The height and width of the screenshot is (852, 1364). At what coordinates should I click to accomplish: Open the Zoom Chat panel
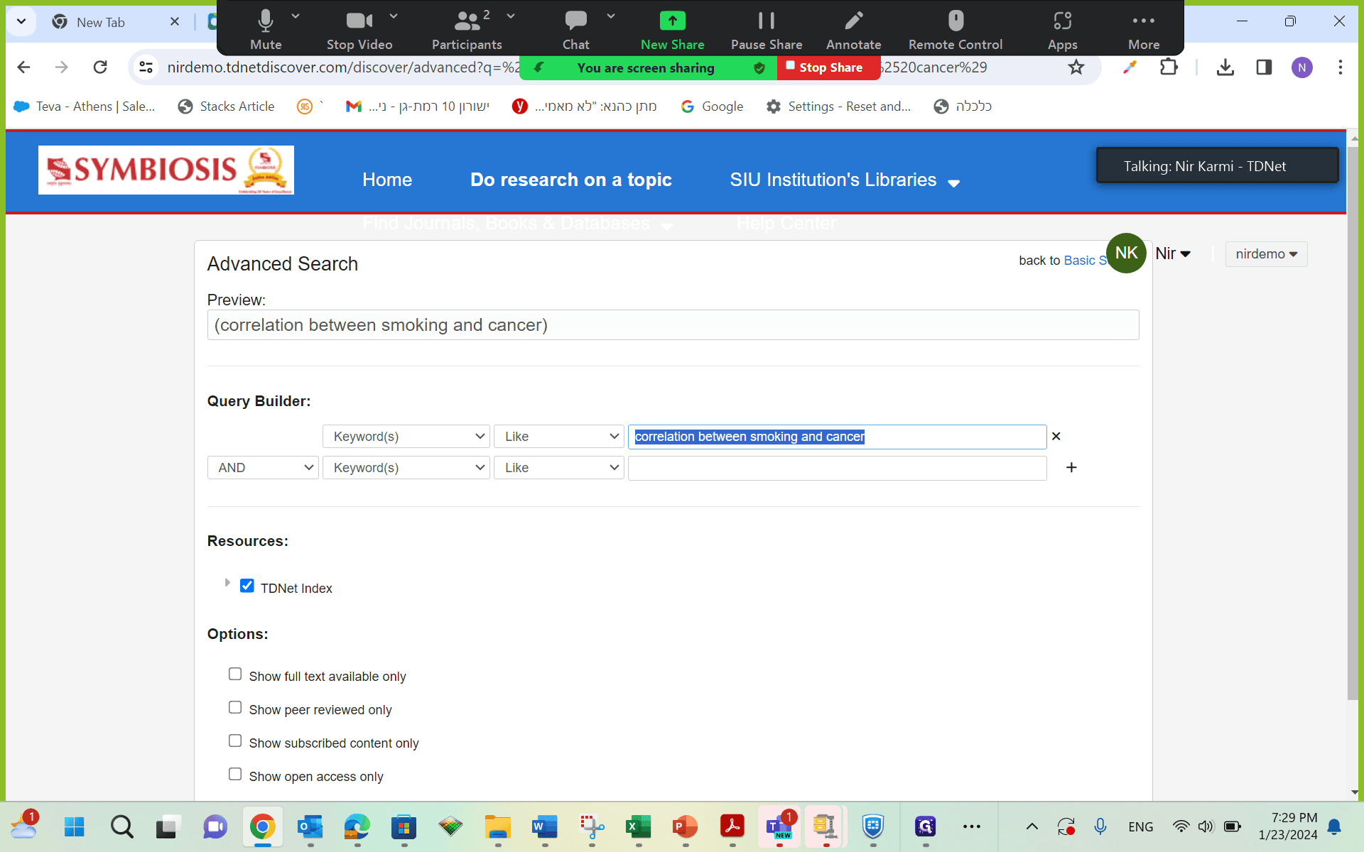pos(575,30)
